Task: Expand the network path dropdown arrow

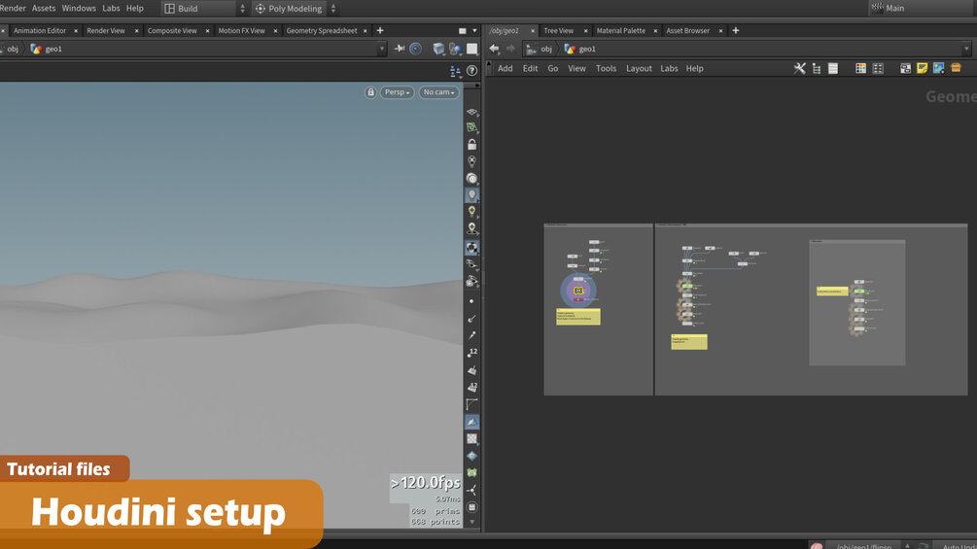Action: 966,49
